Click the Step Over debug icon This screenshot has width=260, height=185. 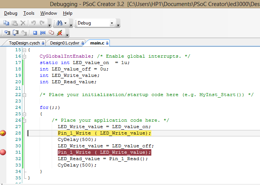[x=15, y=33]
